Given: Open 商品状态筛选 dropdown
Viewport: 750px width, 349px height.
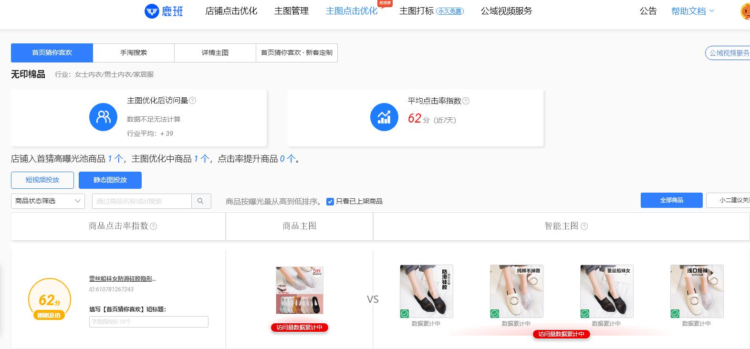Looking at the screenshot, I should (48, 201).
